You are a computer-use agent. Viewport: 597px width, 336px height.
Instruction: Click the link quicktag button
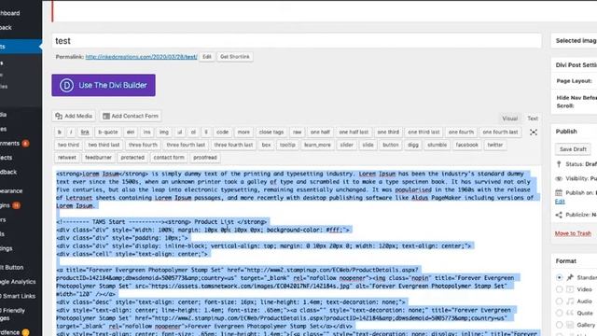click(85, 133)
